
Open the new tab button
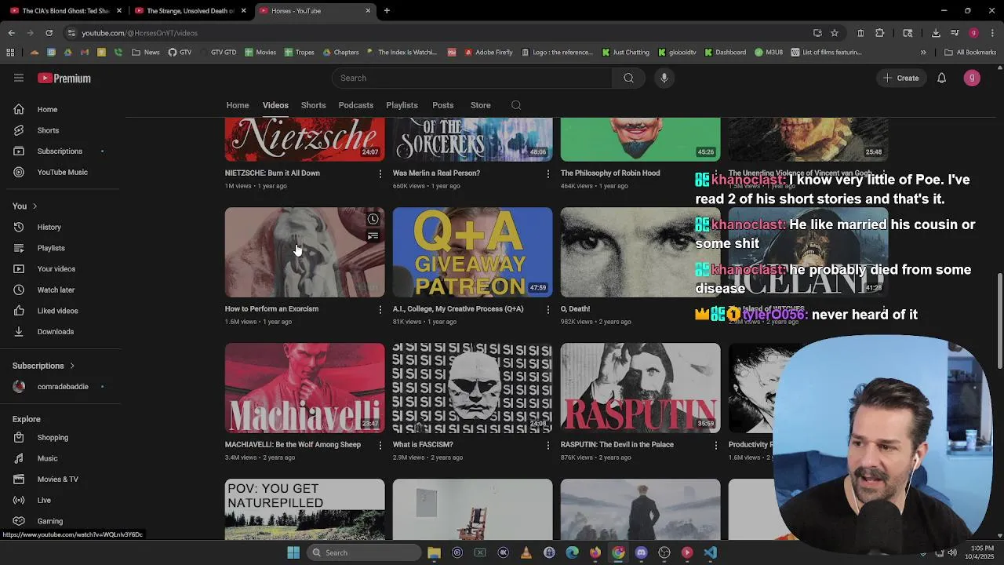tap(387, 11)
